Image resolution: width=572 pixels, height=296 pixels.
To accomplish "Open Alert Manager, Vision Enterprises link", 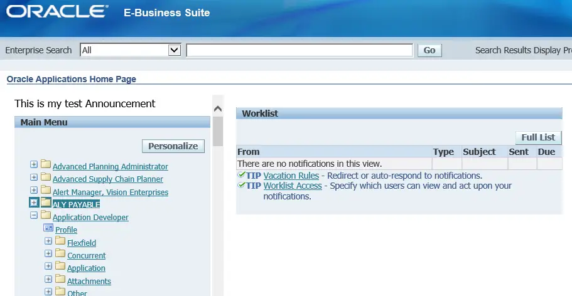I will tap(110, 192).
